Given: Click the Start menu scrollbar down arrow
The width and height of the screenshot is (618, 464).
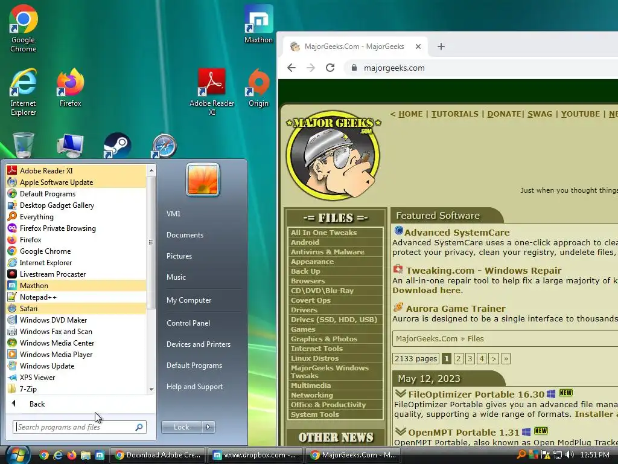Looking at the screenshot, I should [151, 390].
